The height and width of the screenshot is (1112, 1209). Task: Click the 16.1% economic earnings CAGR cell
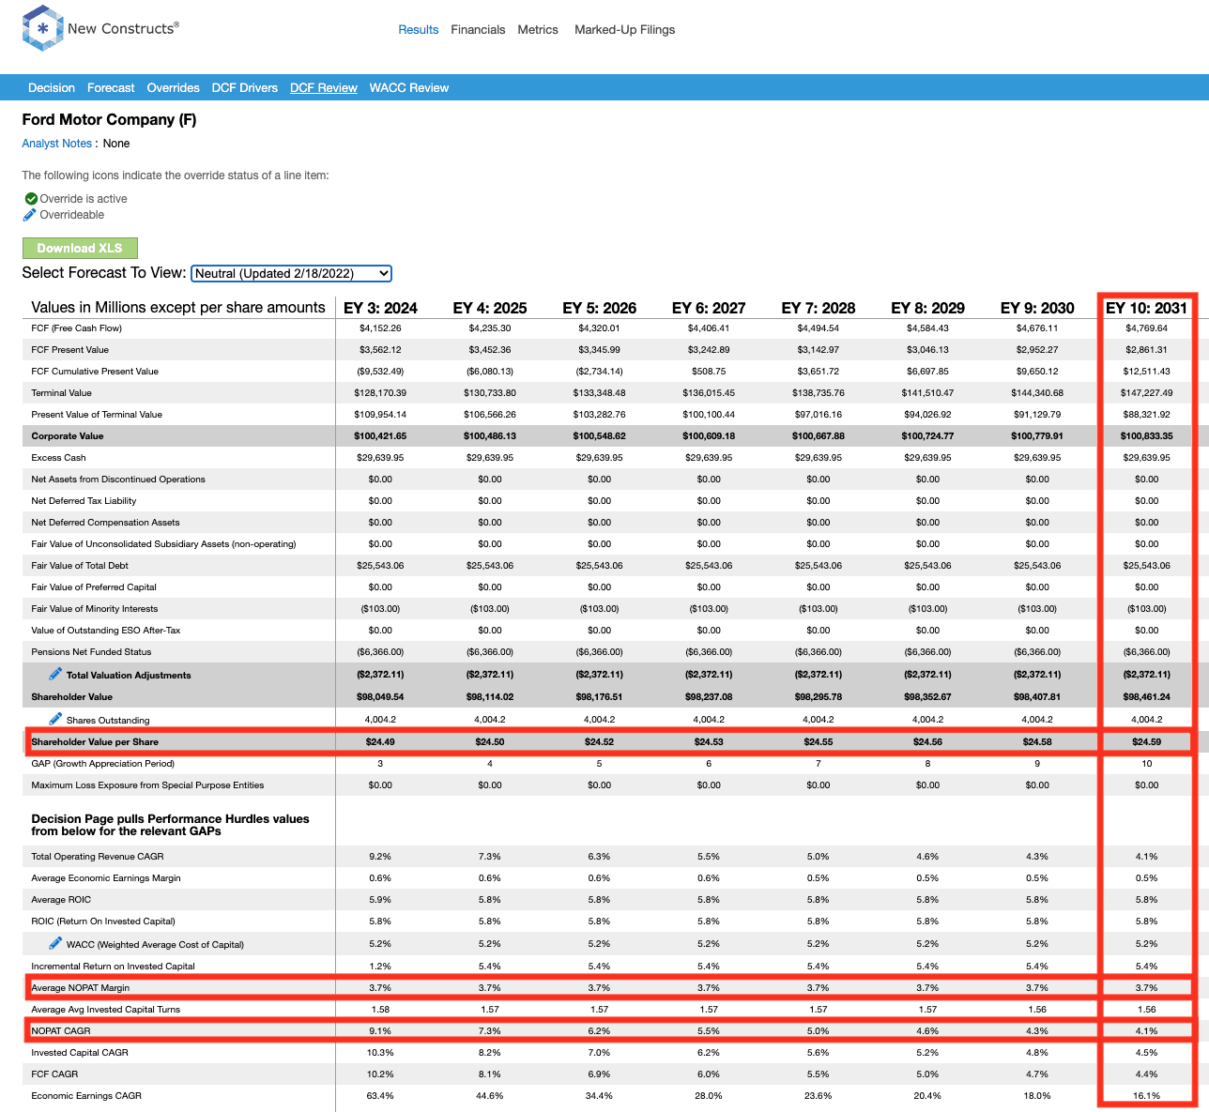(1146, 1096)
